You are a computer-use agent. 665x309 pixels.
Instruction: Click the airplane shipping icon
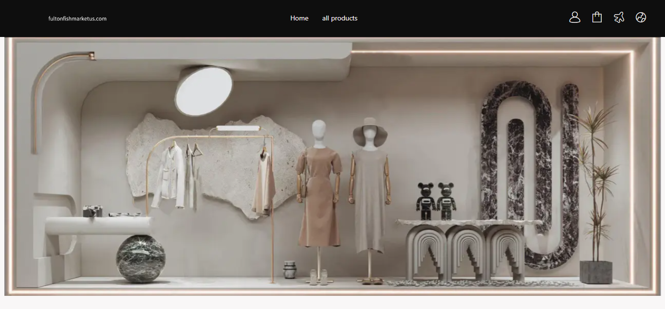(x=619, y=18)
